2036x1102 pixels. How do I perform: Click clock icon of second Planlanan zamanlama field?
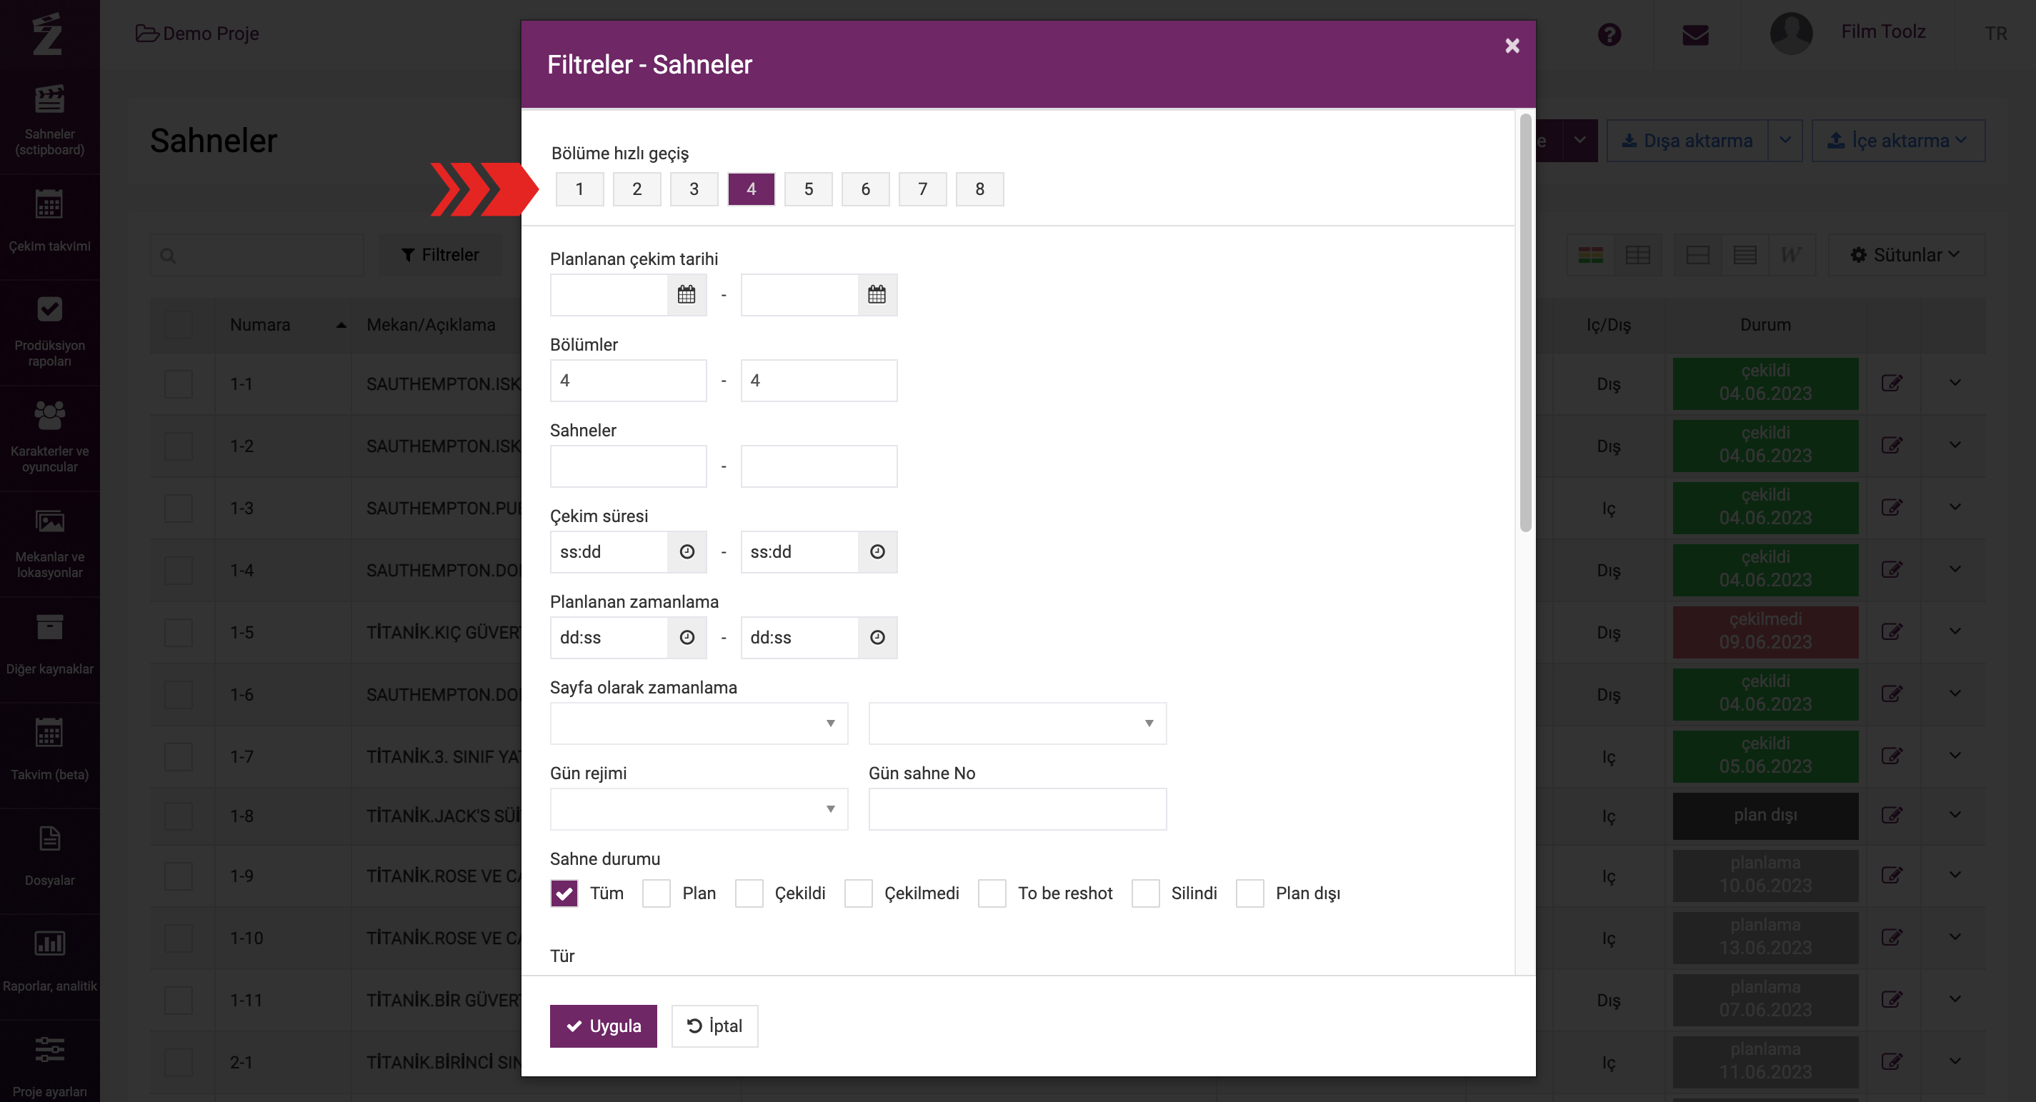(877, 638)
